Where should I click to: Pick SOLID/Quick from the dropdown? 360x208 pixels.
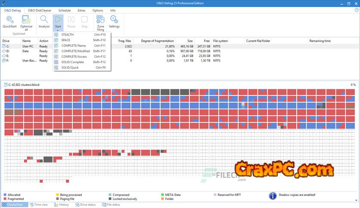click(x=70, y=67)
